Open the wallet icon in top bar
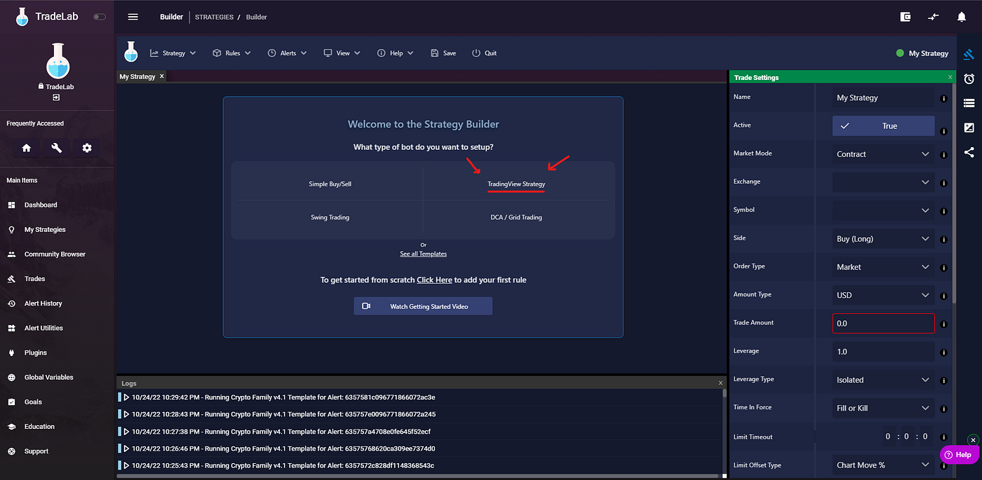Image resolution: width=982 pixels, height=480 pixels. point(906,17)
